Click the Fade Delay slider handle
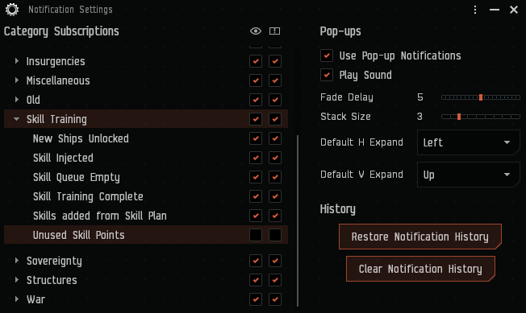The height and width of the screenshot is (313, 526). tap(481, 97)
